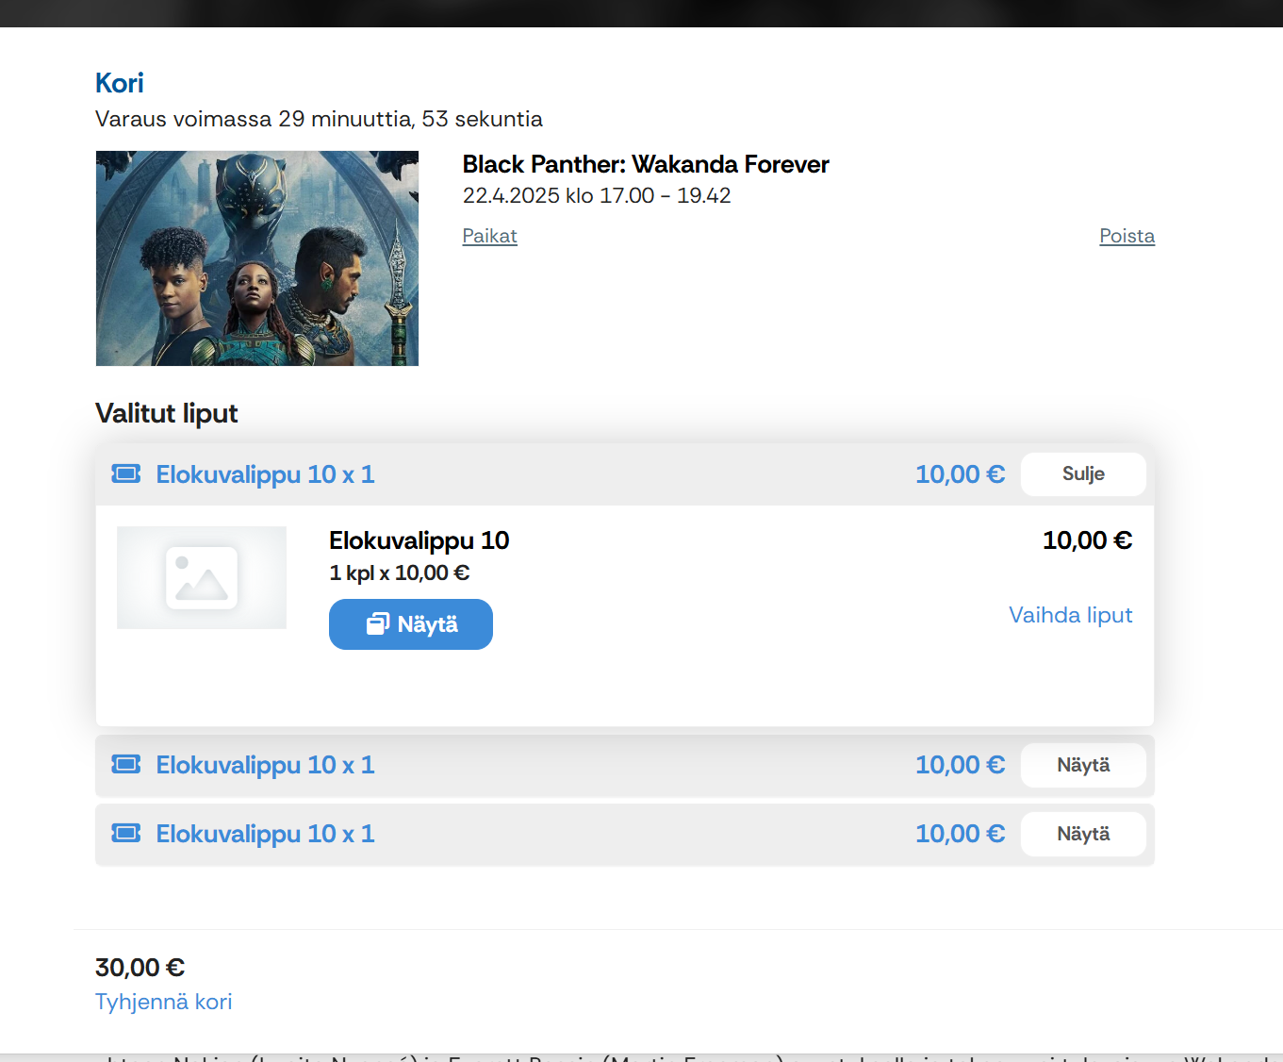Click second Elokuvalippu 10 x 1 header label
The height and width of the screenshot is (1062, 1283).
pos(265,765)
